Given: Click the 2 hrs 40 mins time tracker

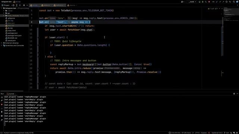Looking at the screenshot, I should (x=174, y=133).
